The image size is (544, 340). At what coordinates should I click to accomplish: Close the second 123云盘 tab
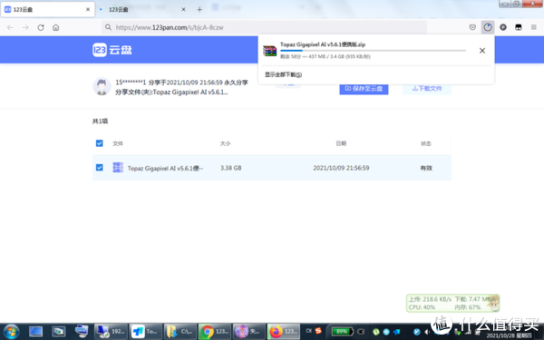coord(183,9)
